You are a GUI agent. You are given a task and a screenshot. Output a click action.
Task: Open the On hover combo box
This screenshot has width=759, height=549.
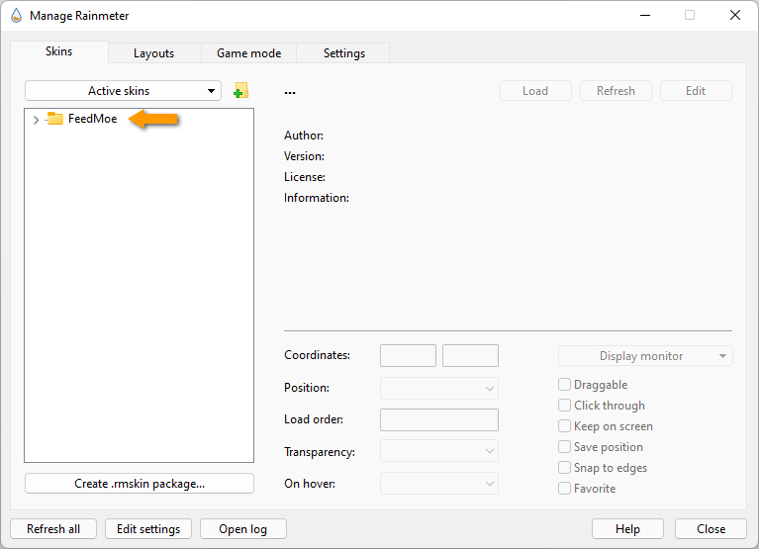(x=439, y=483)
